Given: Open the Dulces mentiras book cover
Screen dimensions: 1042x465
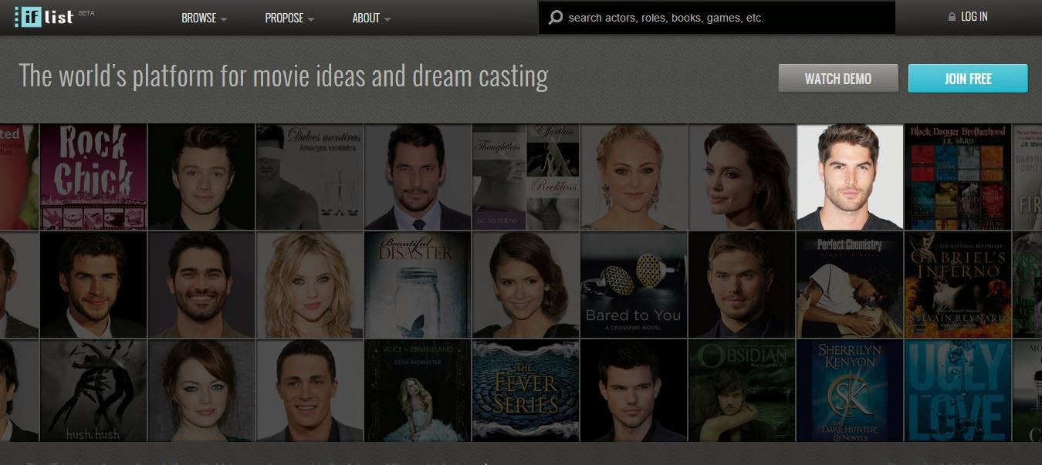Looking at the screenshot, I should (310, 177).
